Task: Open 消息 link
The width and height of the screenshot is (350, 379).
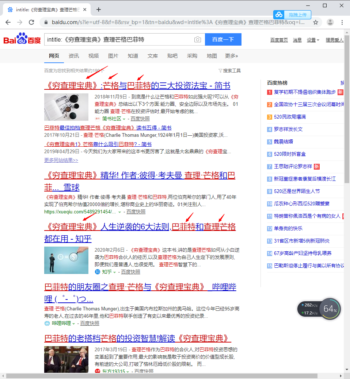Action: pos(297,40)
